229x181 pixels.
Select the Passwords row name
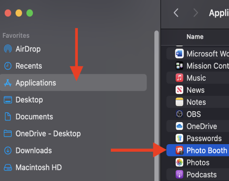pos(204,138)
